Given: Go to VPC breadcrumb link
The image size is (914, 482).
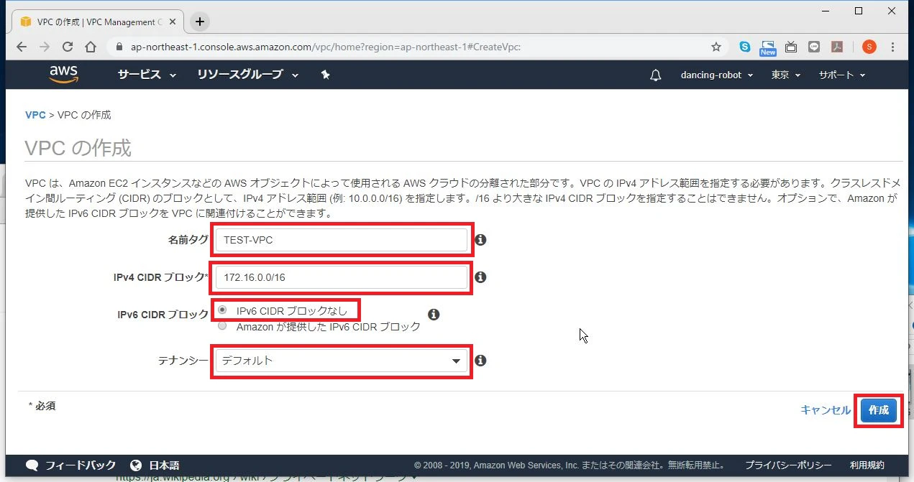Looking at the screenshot, I should click(x=35, y=115).
